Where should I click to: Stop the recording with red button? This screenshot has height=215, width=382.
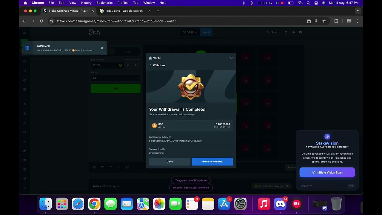point(282,3)
